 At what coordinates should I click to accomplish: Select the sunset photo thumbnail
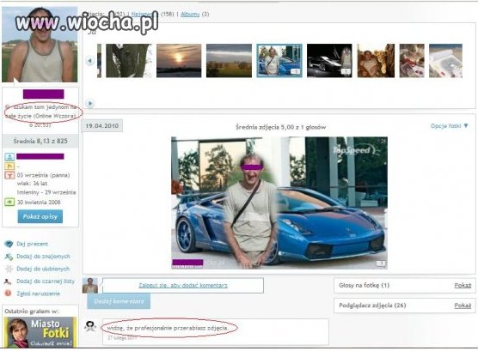(x=179, y=61)
